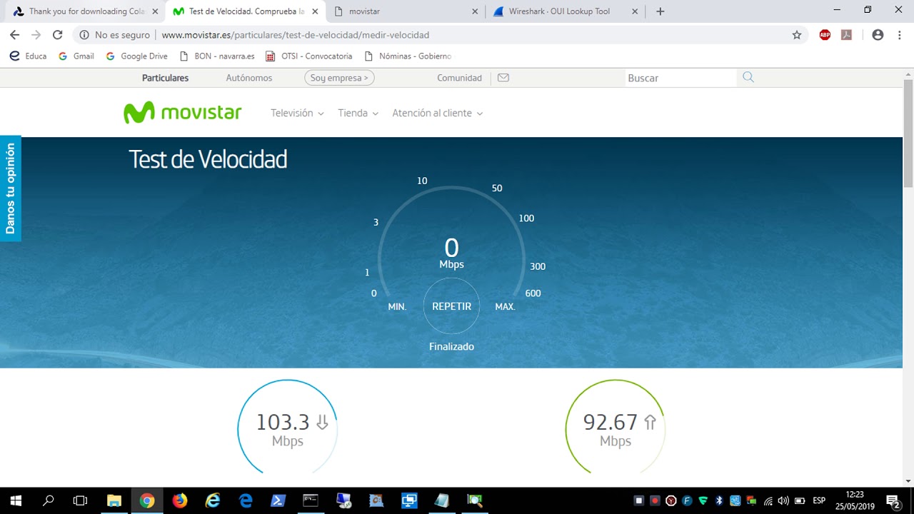Open 'Danos tu opinión' side tab
Viewport: 914px width, 514px height.
(x=10, y=188)
